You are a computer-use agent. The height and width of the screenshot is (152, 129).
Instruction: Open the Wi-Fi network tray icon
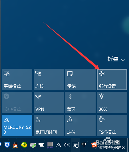[59, 145]
